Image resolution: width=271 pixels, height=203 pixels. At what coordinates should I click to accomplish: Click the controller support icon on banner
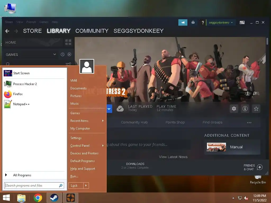(256, 93)
